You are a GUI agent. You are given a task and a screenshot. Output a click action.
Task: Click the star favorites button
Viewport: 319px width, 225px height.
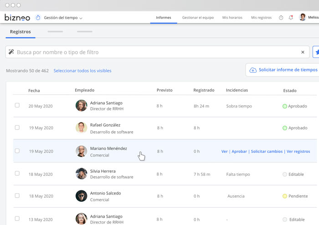[x=317, y=52]
